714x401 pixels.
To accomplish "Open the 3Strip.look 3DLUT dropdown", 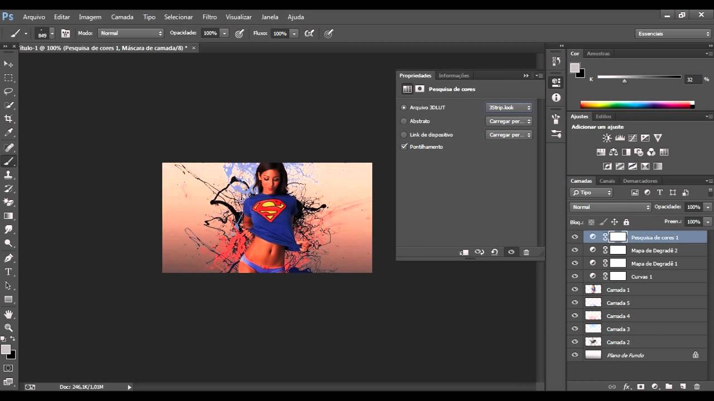I will 509,107.
